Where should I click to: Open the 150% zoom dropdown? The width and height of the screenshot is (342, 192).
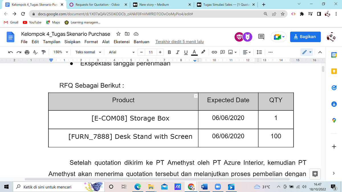pos(60,52)
